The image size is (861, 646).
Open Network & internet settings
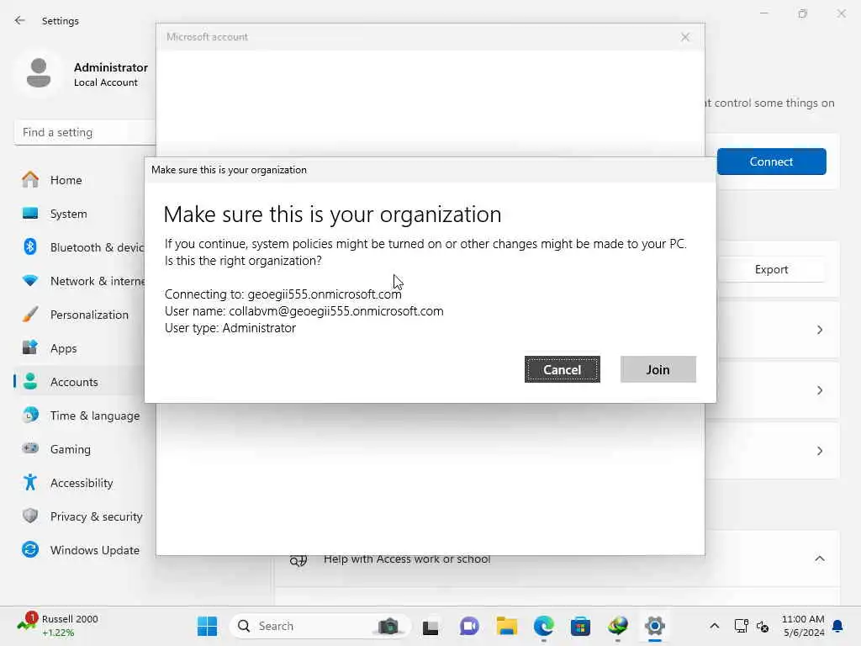pos(80,281)
